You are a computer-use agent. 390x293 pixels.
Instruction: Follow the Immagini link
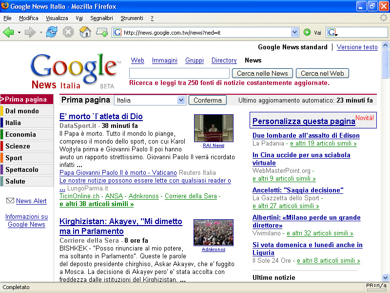[x=165, y=60]
